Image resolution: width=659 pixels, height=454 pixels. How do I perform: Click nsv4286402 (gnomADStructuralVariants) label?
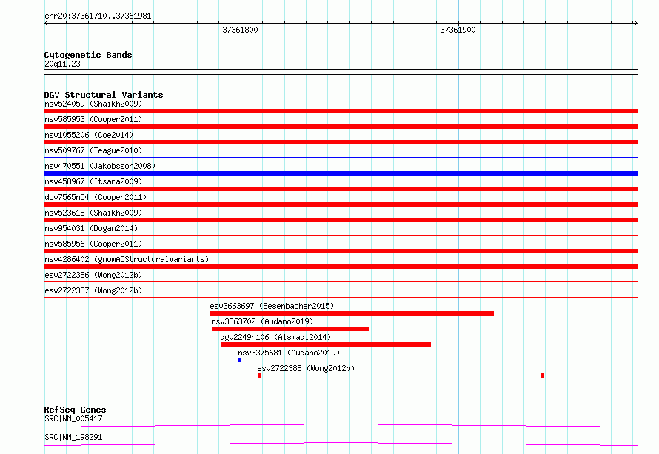pos(127,259)
